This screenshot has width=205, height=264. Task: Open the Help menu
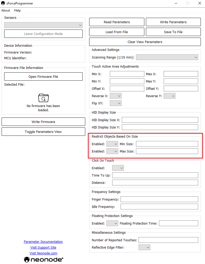pyautogui.click(x=17, y=10)
